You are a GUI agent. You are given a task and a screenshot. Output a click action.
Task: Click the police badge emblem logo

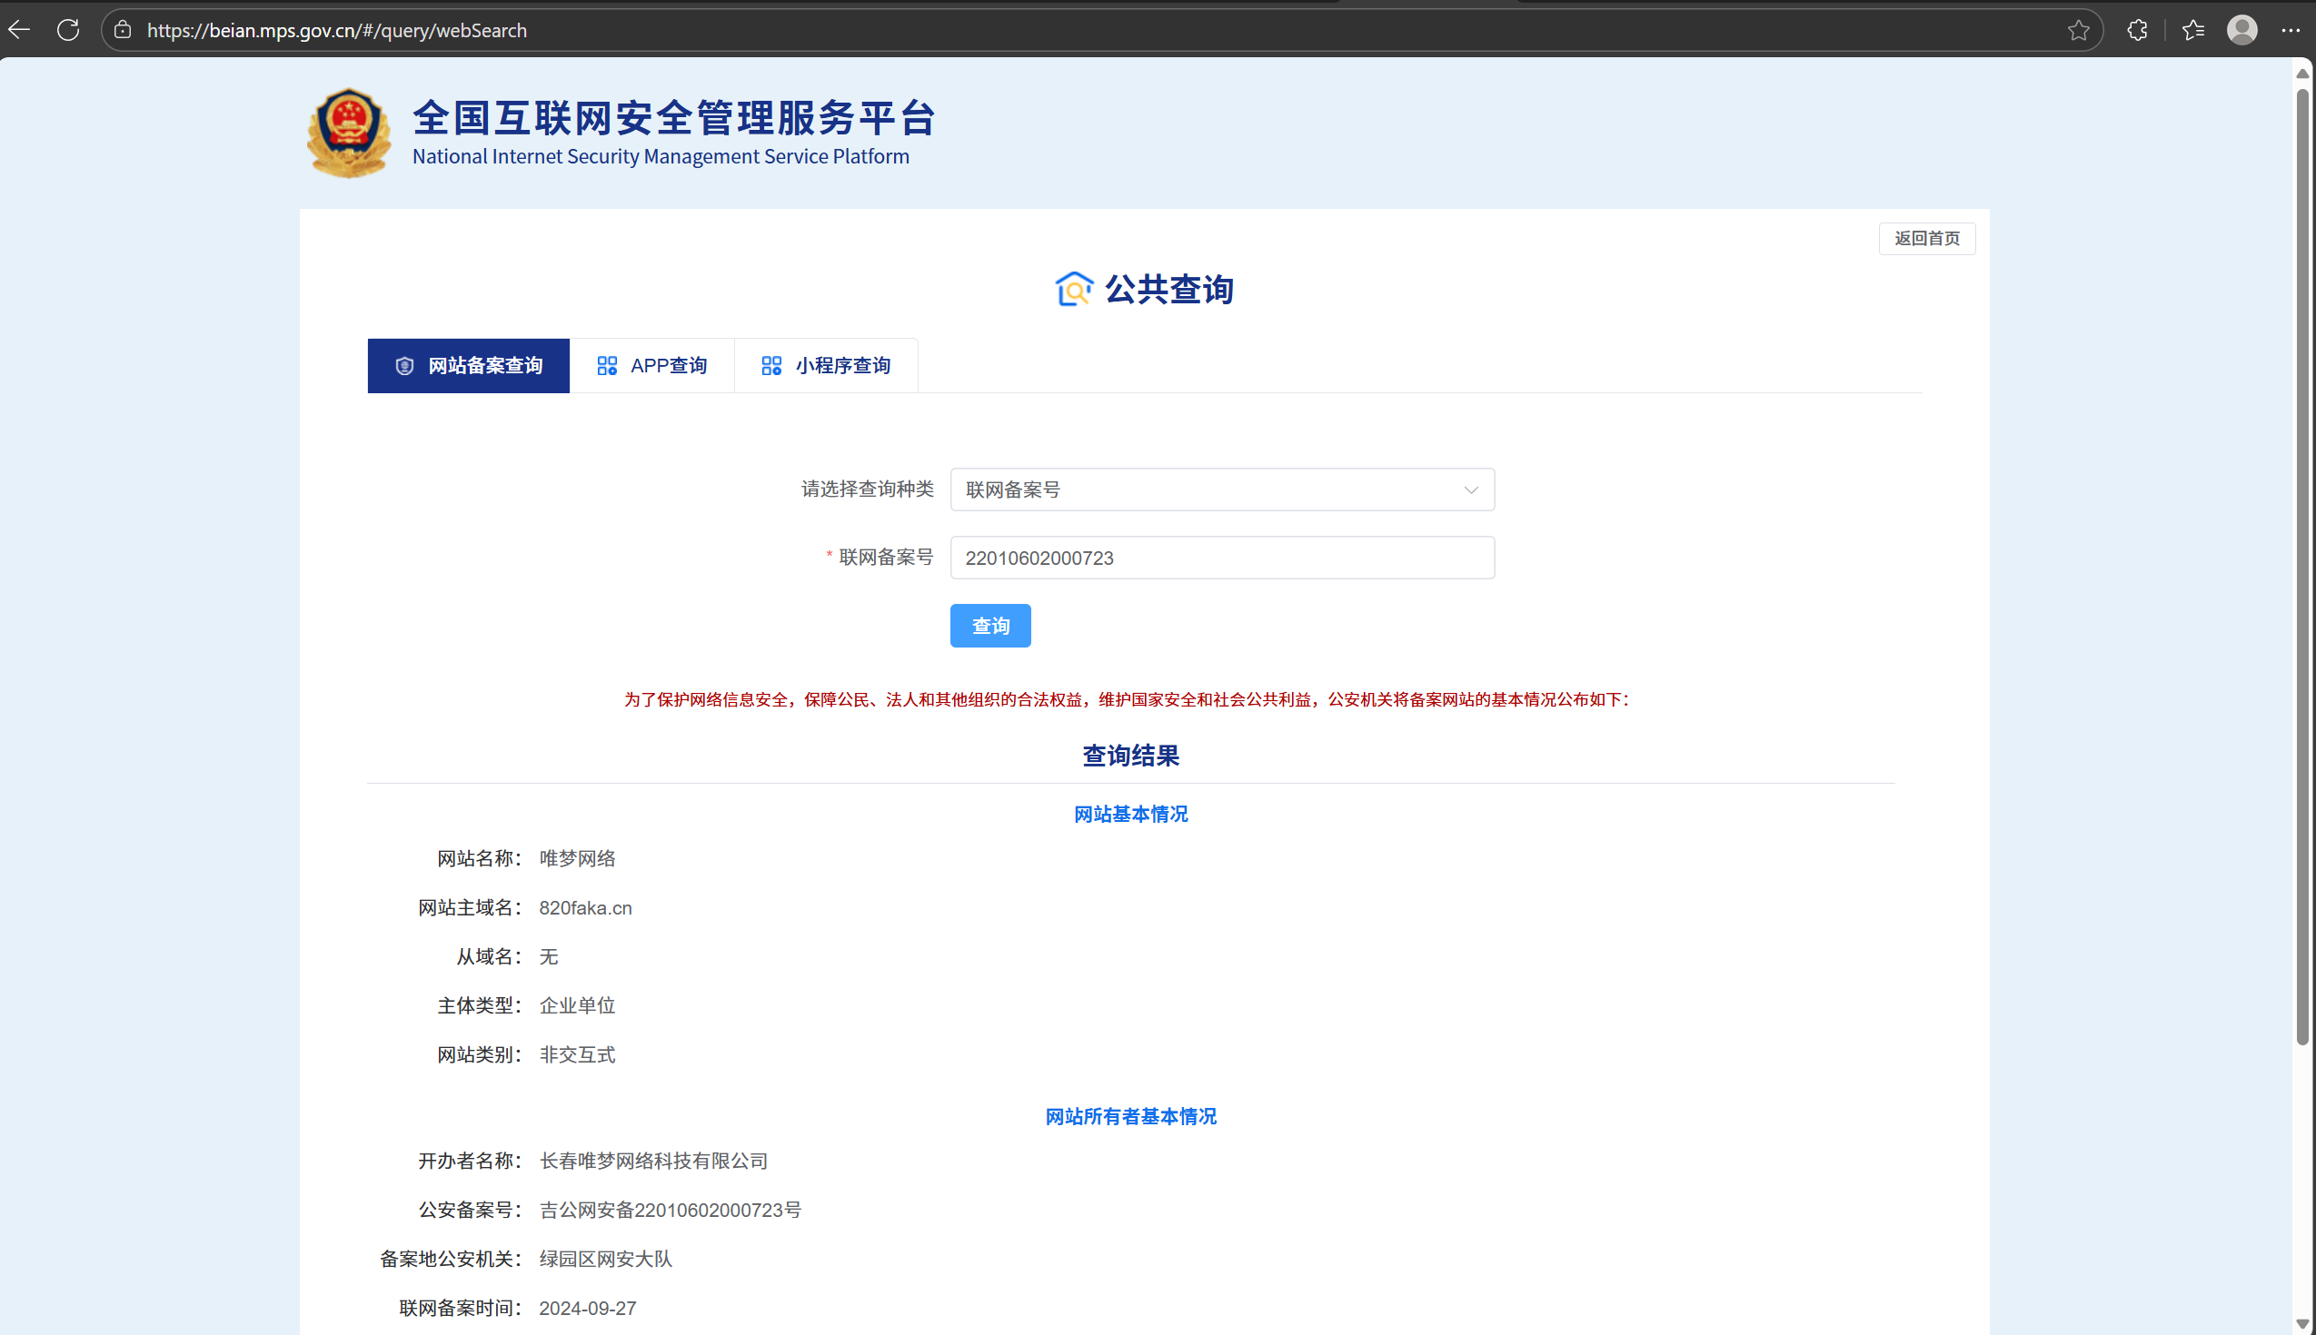tap(349, 133)
